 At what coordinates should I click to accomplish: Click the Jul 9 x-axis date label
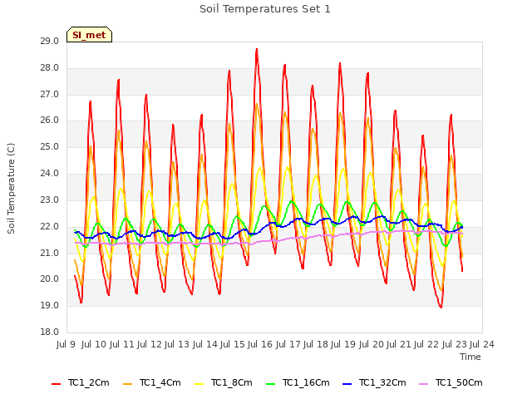coord(66,344)
